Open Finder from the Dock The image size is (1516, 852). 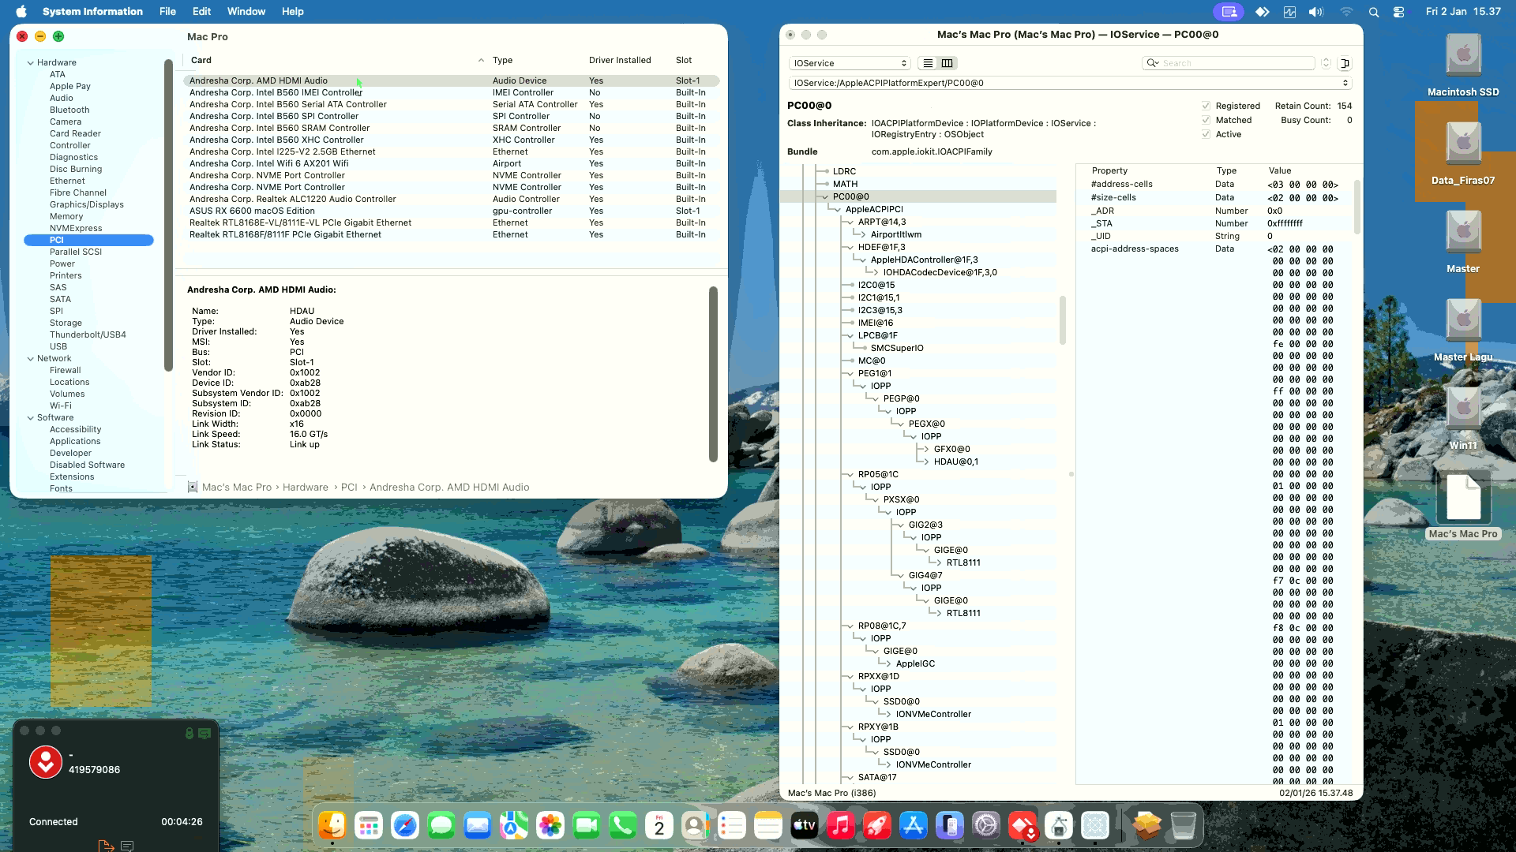point(332,826)
